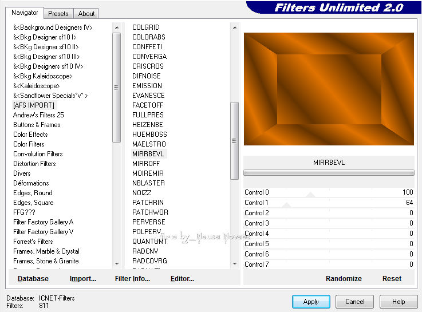Select &<Bkg Designer sf10 I> category
422x312 pixels.
pos(45,37)
